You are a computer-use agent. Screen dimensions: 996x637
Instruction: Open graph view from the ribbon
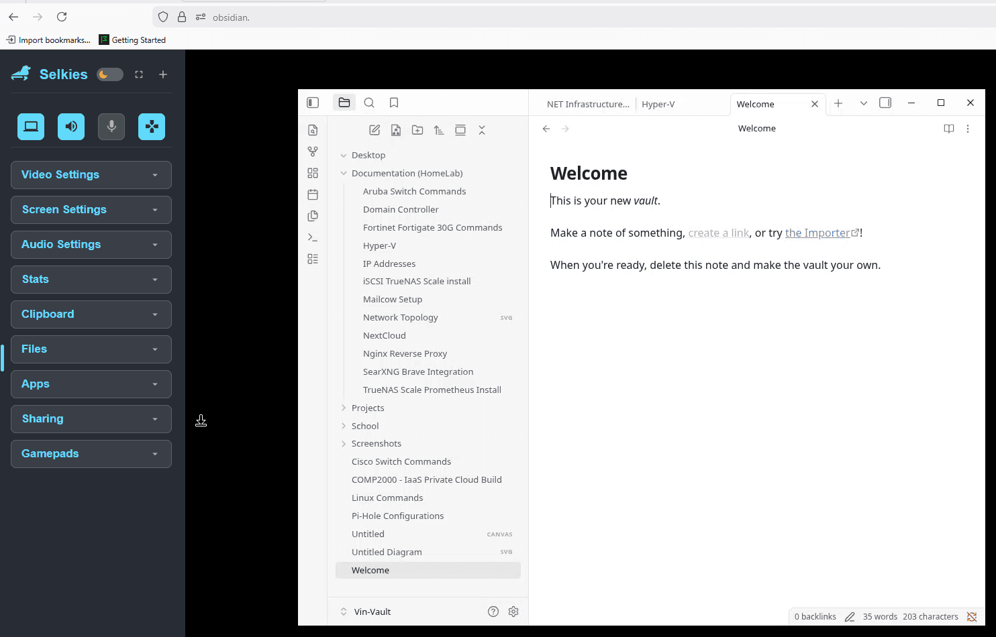313,152
